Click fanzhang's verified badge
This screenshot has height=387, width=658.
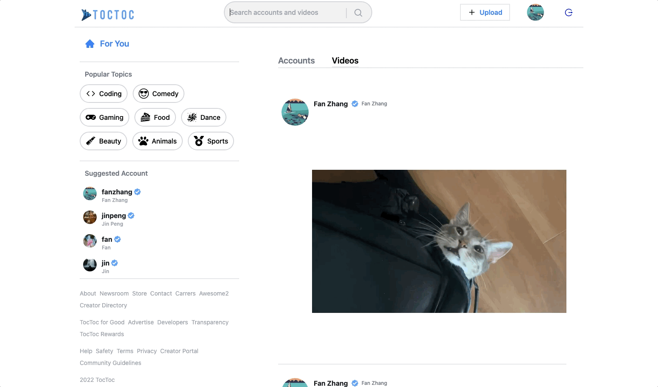coord(137,192)
